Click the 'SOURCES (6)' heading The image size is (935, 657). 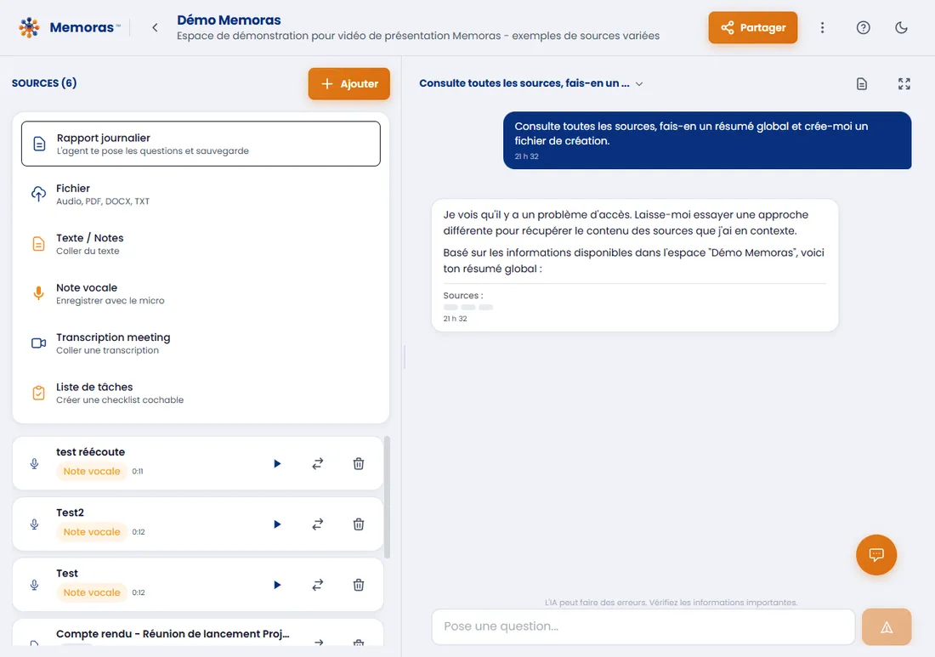[x=44, y=83]
